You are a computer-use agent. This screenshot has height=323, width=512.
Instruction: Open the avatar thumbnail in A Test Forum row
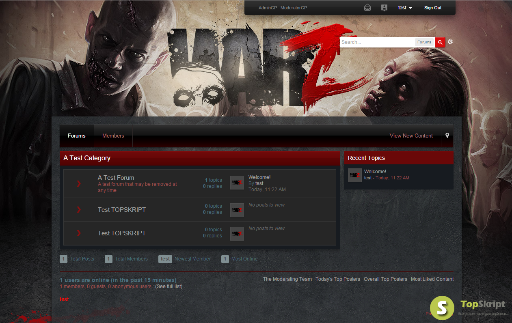(x=237, y=183)
